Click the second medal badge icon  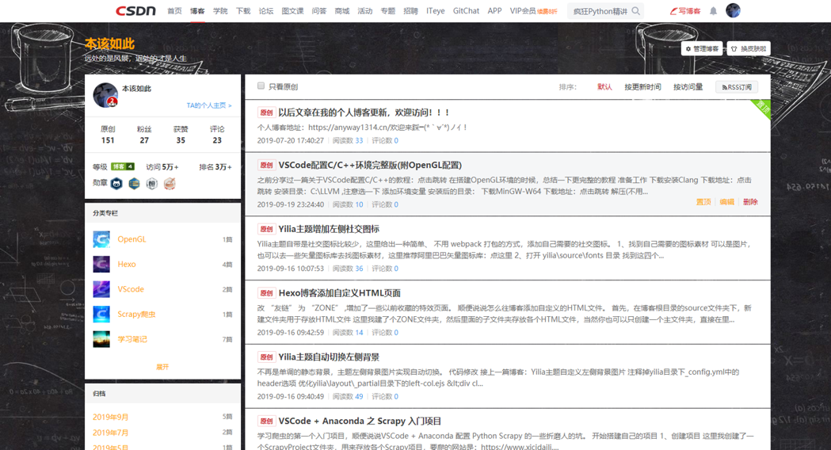click(x=134, y=183)
